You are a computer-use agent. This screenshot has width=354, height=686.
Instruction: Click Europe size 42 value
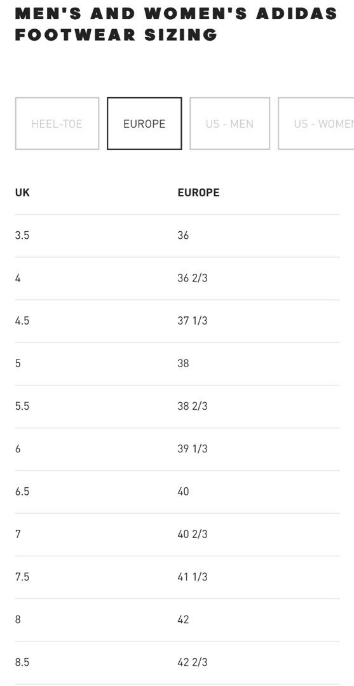(x=183, y=619)
